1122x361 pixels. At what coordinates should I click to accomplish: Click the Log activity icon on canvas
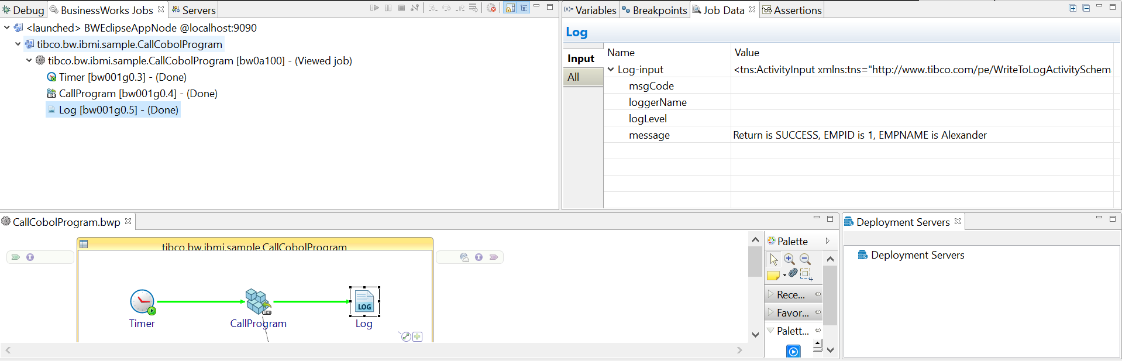[x=364, y=302]
